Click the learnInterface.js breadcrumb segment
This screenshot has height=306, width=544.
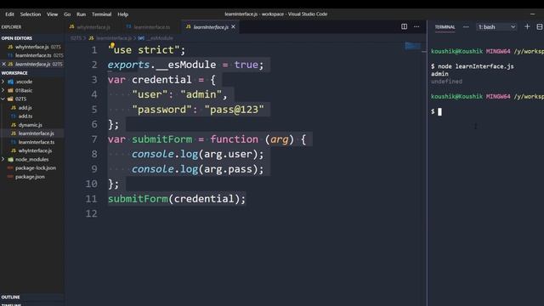pyautogui.click(x=110, y=38)
